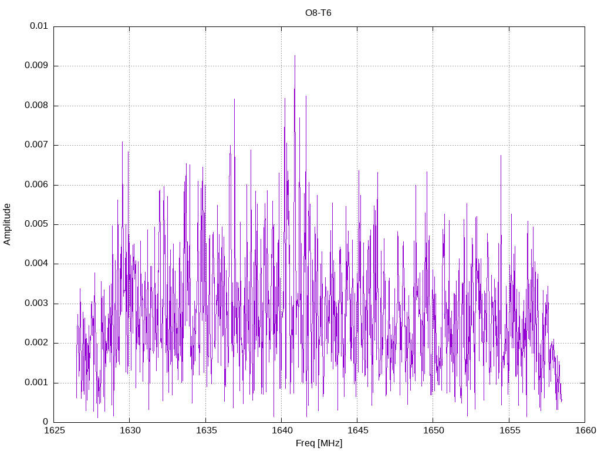Select the 1660 x-axis tick label

click(x=584, y=430)
